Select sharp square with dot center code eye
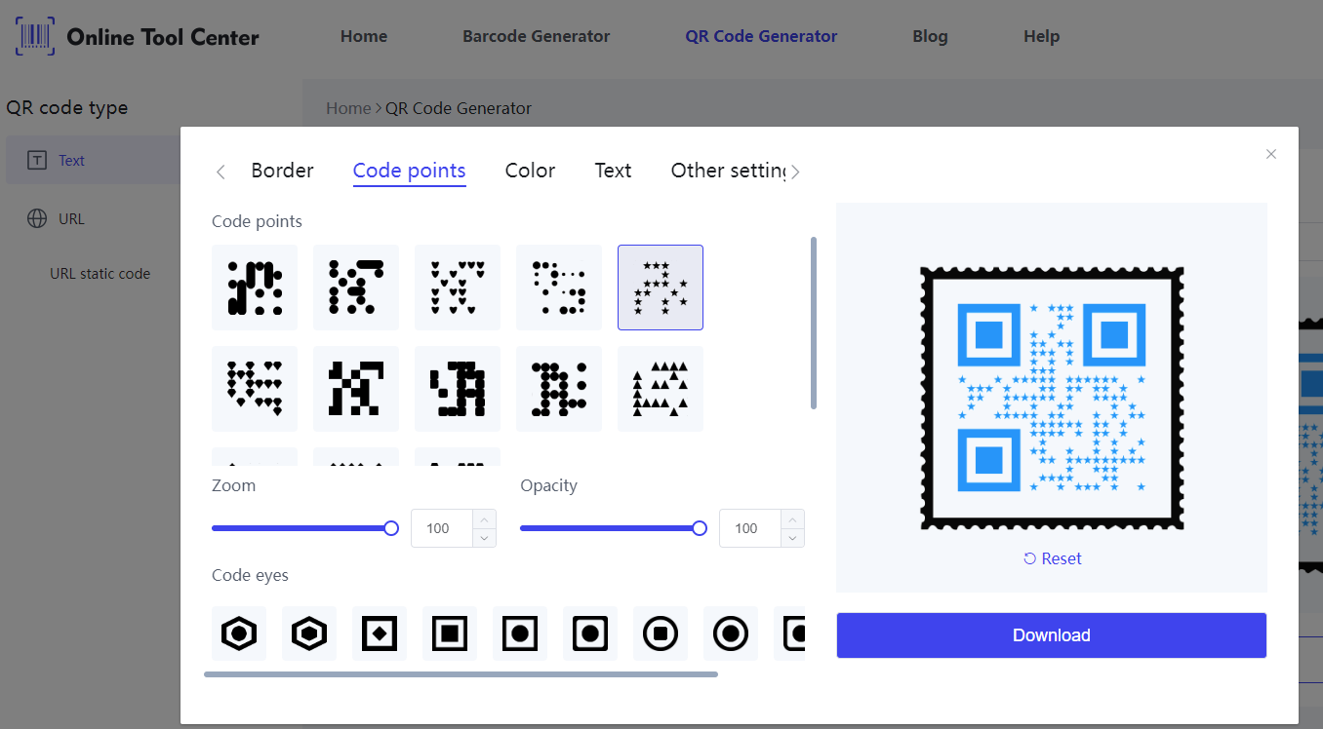 [520, 633]
